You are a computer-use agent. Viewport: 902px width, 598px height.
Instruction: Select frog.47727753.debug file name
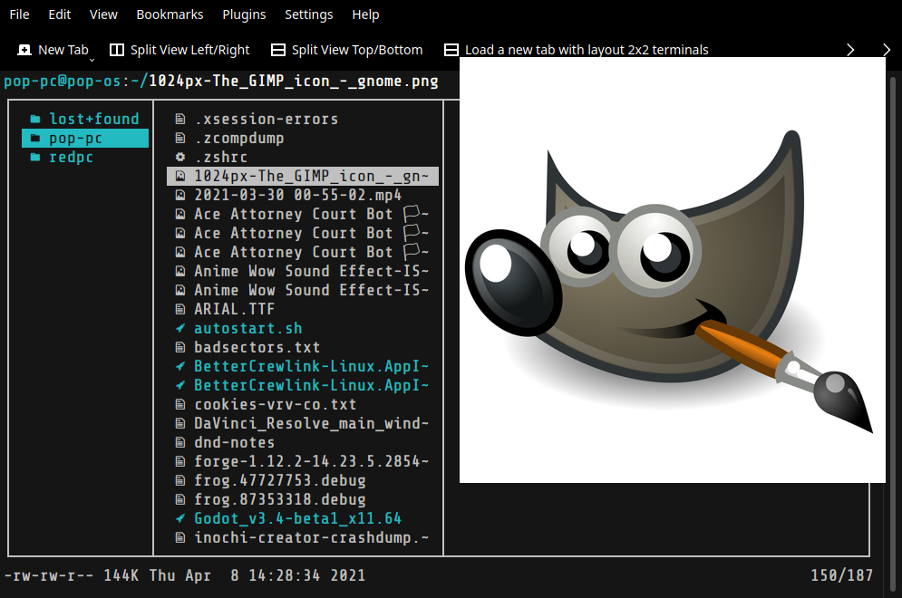tap(280, 481)
